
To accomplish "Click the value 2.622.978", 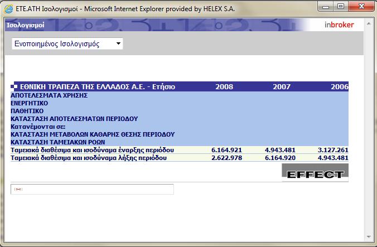I will 226,158.
